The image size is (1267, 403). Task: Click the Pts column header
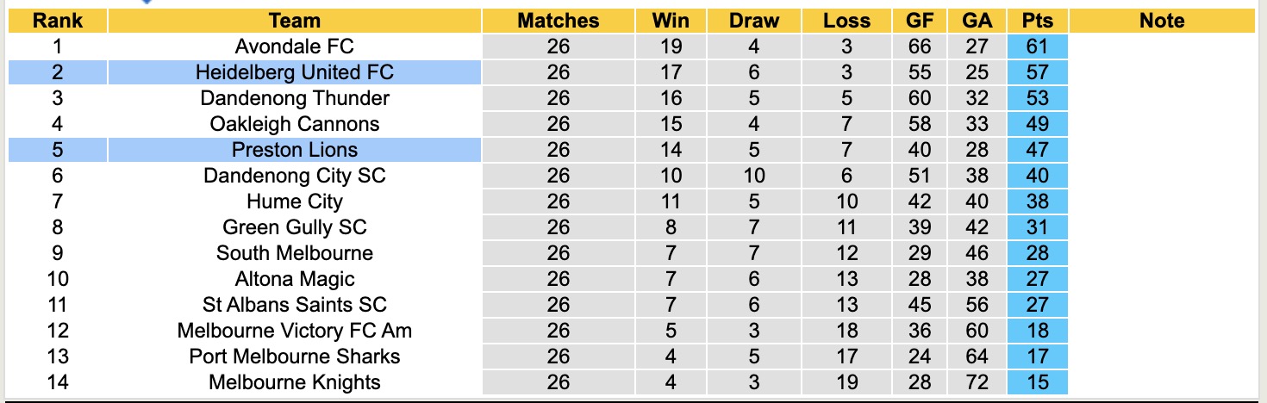pos(1038,21)
